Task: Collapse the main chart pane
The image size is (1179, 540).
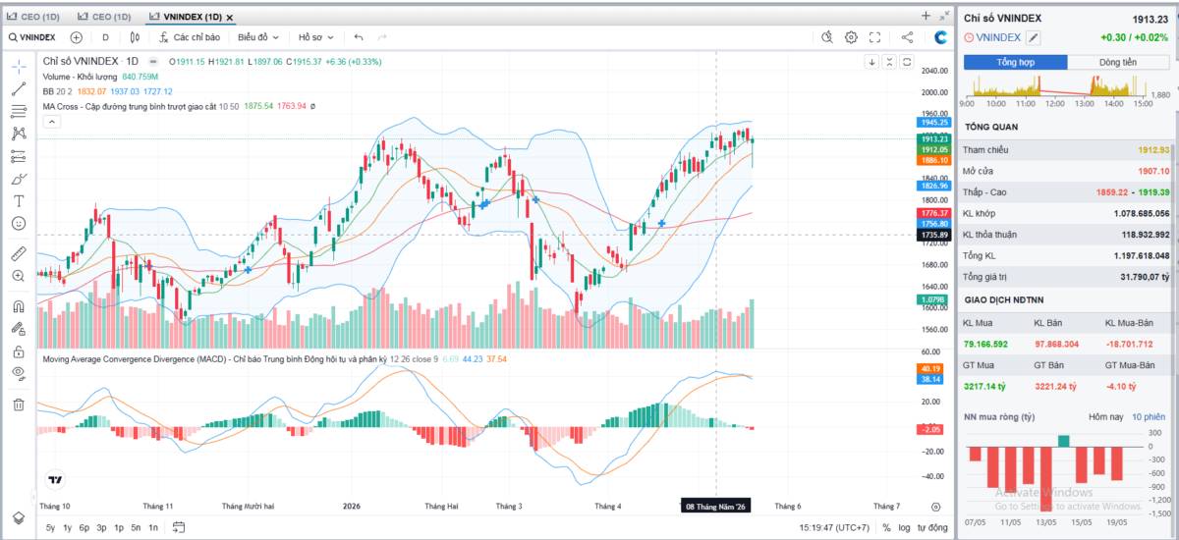Action: click(x=889, y=62)
